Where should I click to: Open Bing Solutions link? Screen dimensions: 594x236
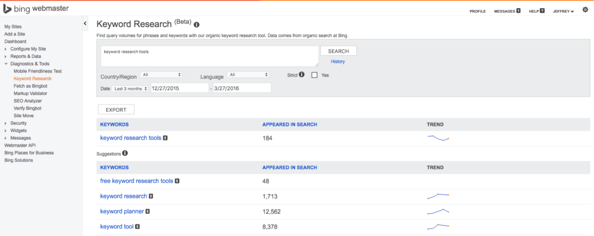19,160
